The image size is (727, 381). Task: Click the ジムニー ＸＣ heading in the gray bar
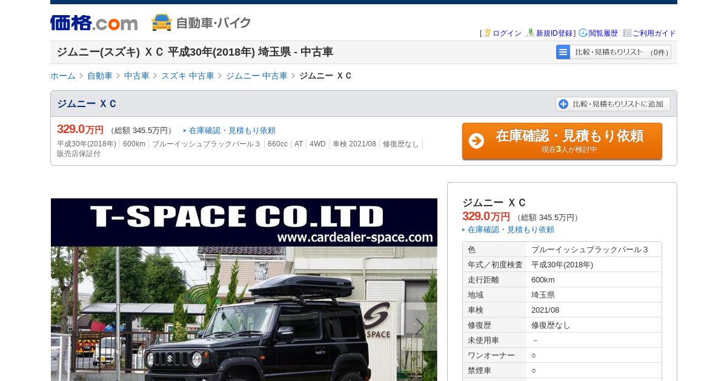pyautogui.click(x=87, y=103)
